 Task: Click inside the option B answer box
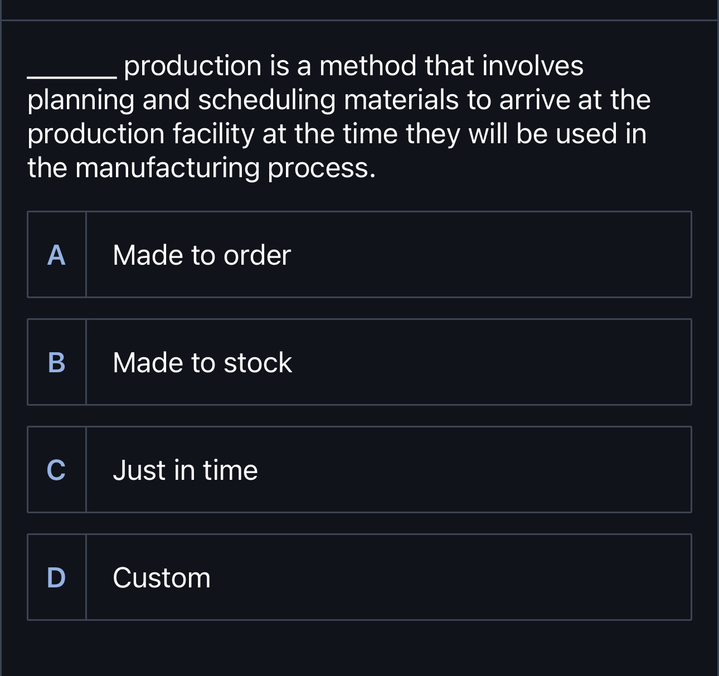(x=390, y=362)
